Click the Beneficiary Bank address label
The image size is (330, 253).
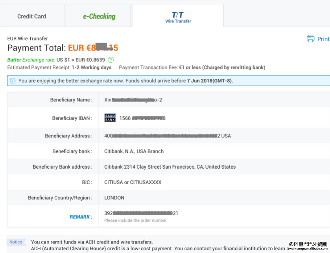coord(63,167)
